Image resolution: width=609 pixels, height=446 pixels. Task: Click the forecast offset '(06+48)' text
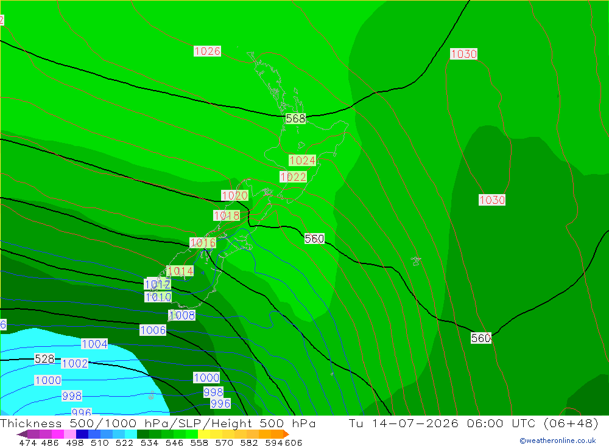[571, 423]
